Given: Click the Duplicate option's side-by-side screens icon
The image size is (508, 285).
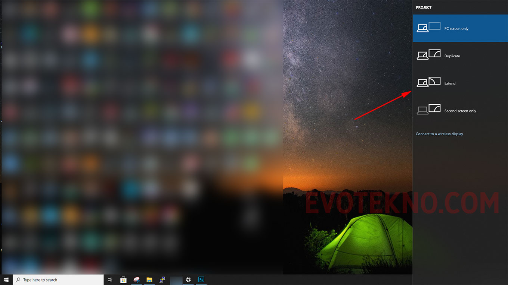Looking at the screenshot, I should click(428, 54).
